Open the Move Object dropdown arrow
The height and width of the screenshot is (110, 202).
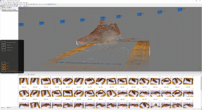[19, 4]
